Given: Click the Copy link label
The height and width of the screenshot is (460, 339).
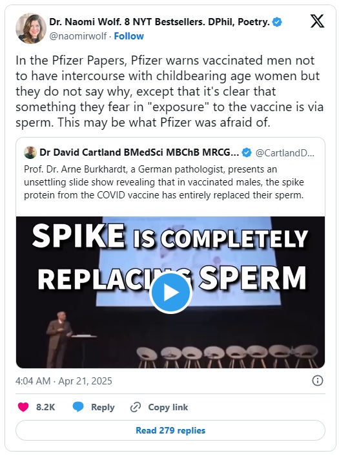Looking at the screenshot, I should pyautogui.click(x=168, y=407).
